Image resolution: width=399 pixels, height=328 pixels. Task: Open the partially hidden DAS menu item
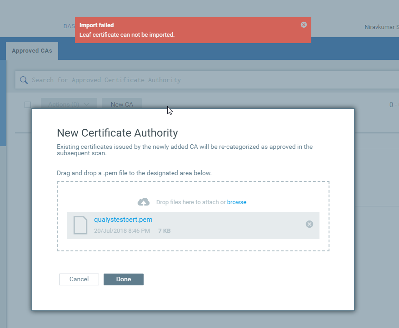pyautogui.click(x=68, y=26)
